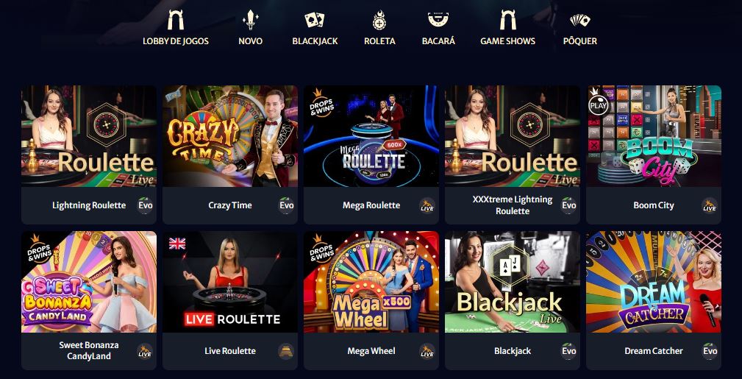Open the Blackjack Live game thumbnail
This screenshot has width=742, height=379.
click(x=513, y=282)
